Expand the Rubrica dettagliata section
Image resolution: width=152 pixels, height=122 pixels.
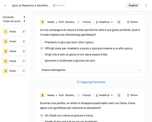click(91, 70)
